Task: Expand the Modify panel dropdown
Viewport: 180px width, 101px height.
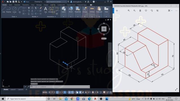Action: (35, 17)
